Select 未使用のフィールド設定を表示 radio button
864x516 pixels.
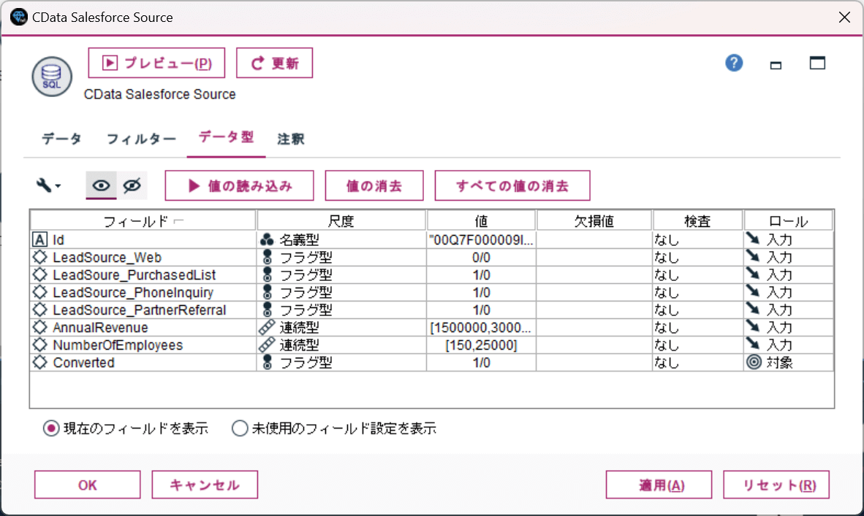(x=240, y=428)
